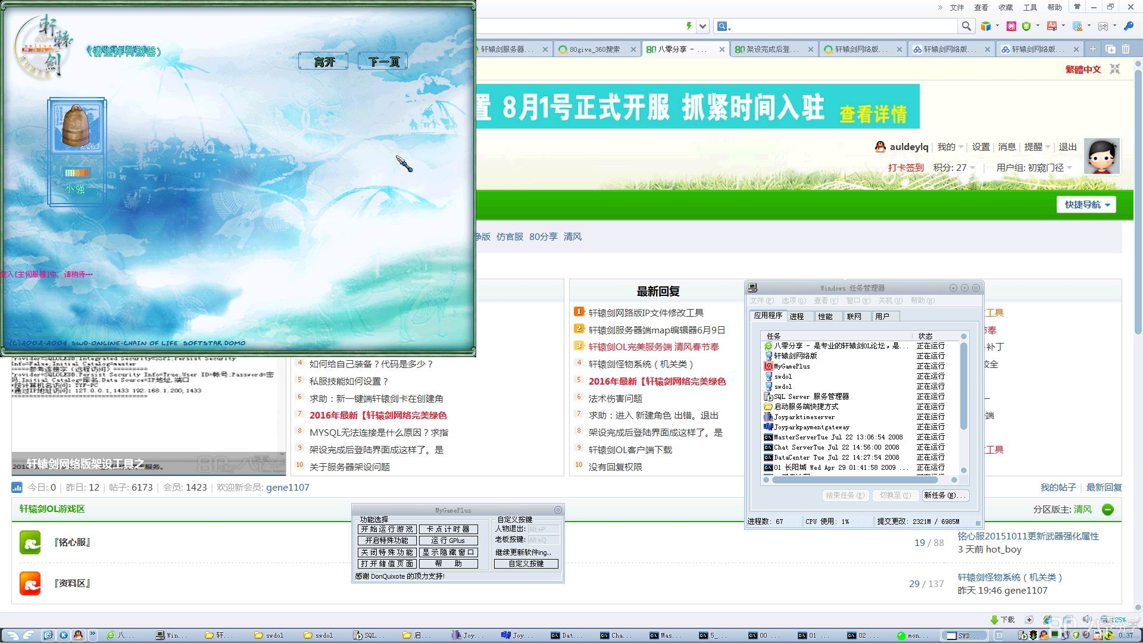Open 铭心服 forum section icon
The image size is (1143, 643).
coord(30,542)
